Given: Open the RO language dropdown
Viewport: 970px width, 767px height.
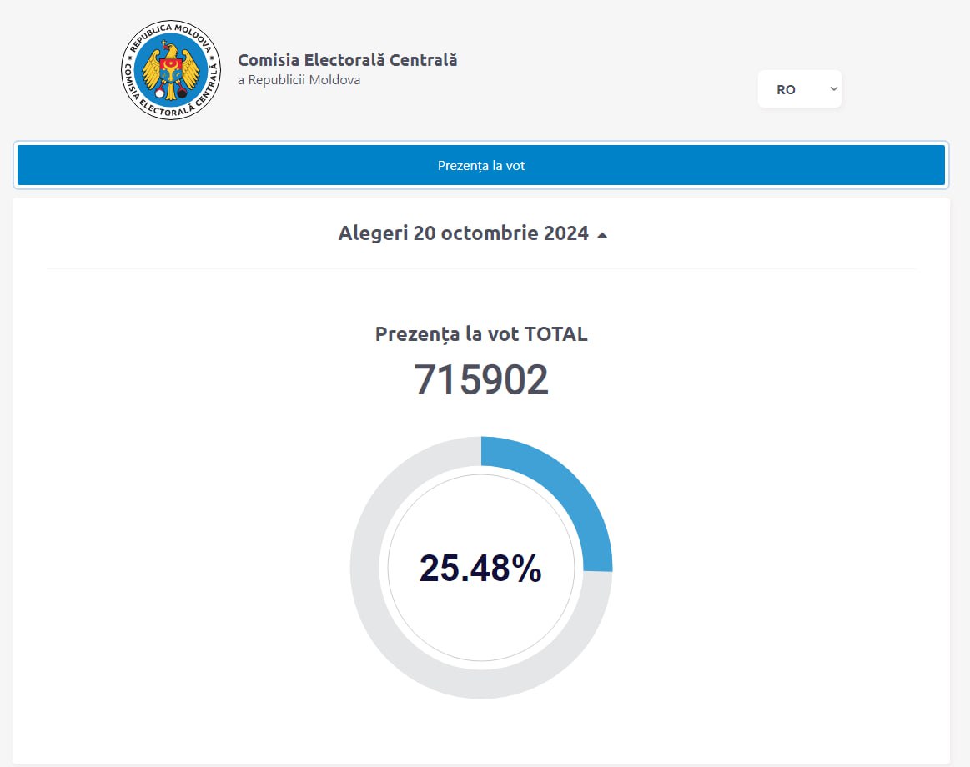Looking at the screenshot, I should tap(799, 88).
